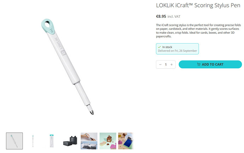Click the main stylus product image
The height and width of the screenshot is (153, 244).
[x=68, y=67]
